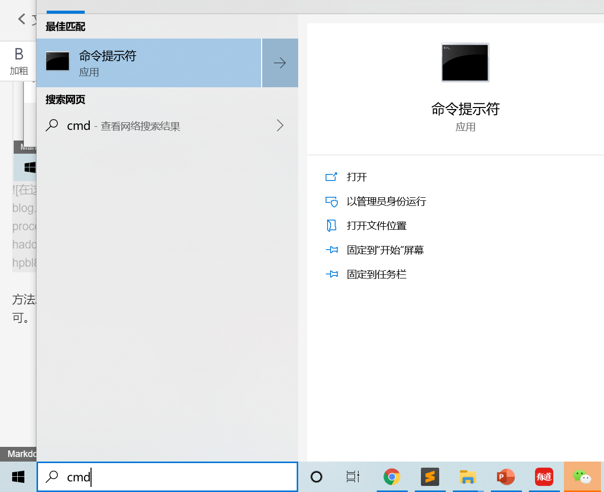Viewport: 604px width, 492px height.
Task: Open WeChat from the taskbar
Action: [x=582, y=477]
